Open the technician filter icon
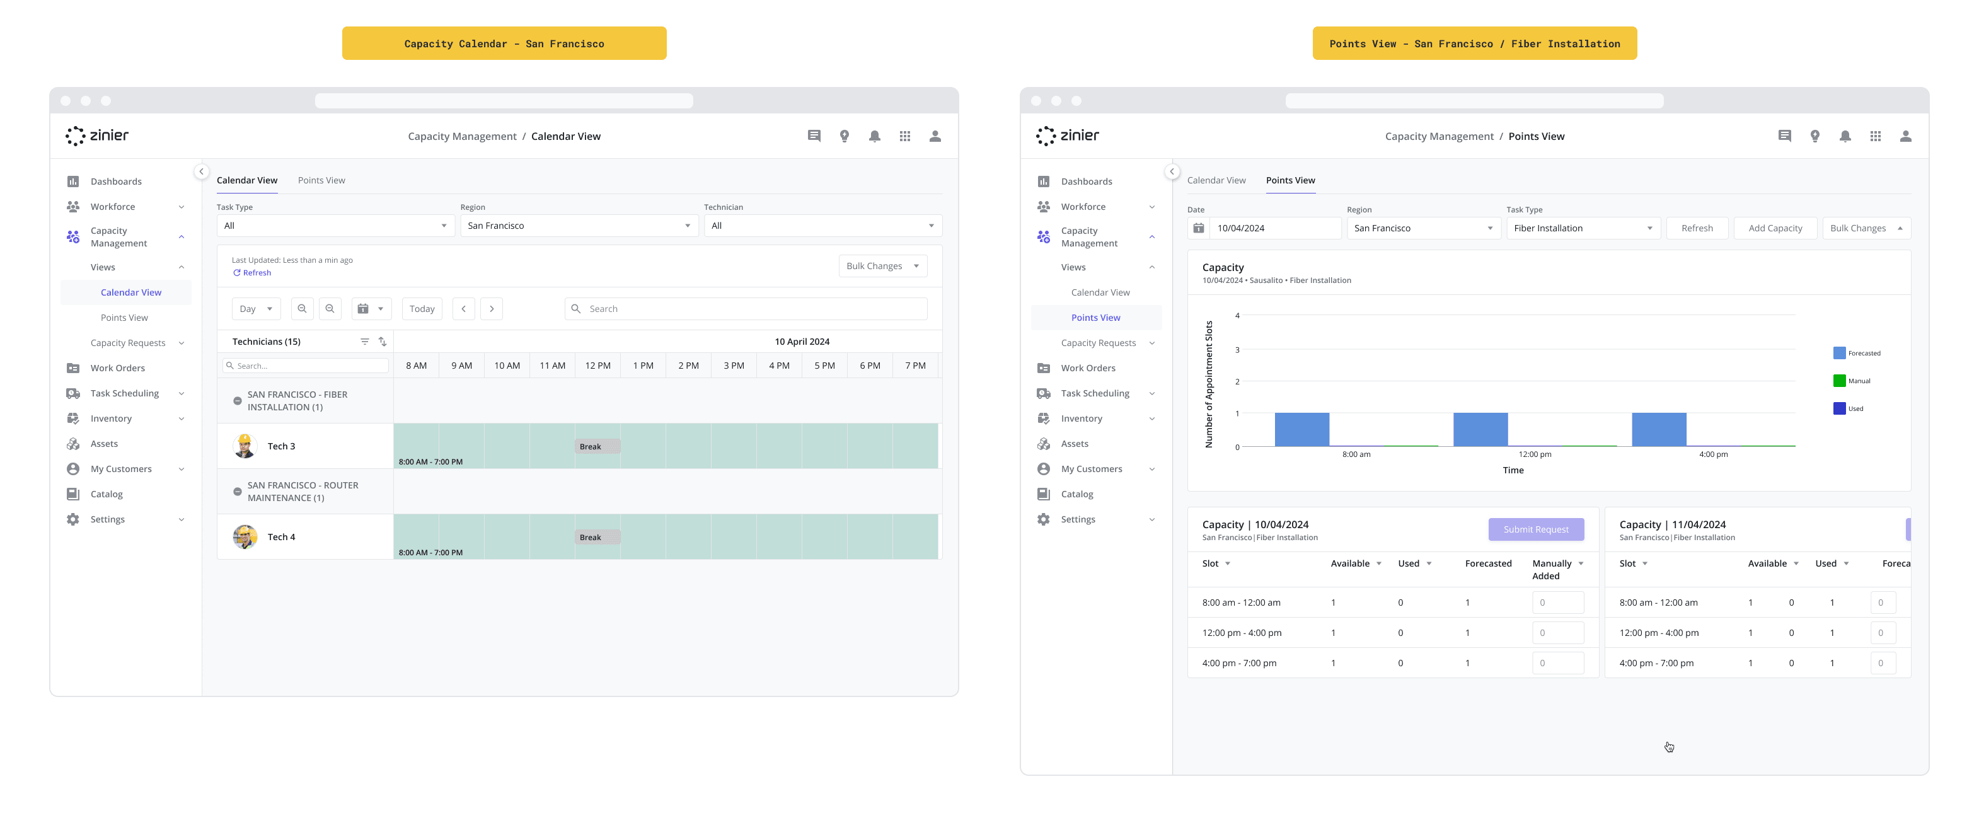Image resolution: width=1979 pixels, height=825 pixels. tap(365, 342)
